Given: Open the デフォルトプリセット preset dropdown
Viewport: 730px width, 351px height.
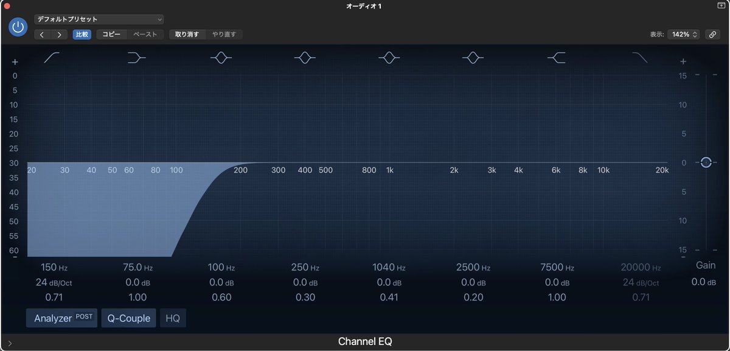Looking at the screenshot, I should (x=99, y=19).
